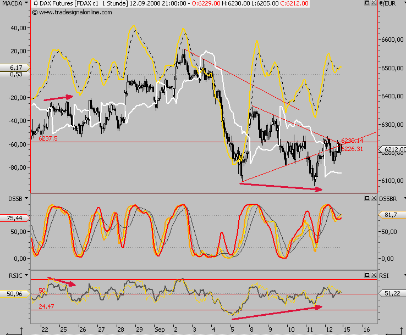Click the left axis scale arrow icon at bottom
The width and height of the screenshot is (406, 335).
pyautogui.click(x=15, y=331)
